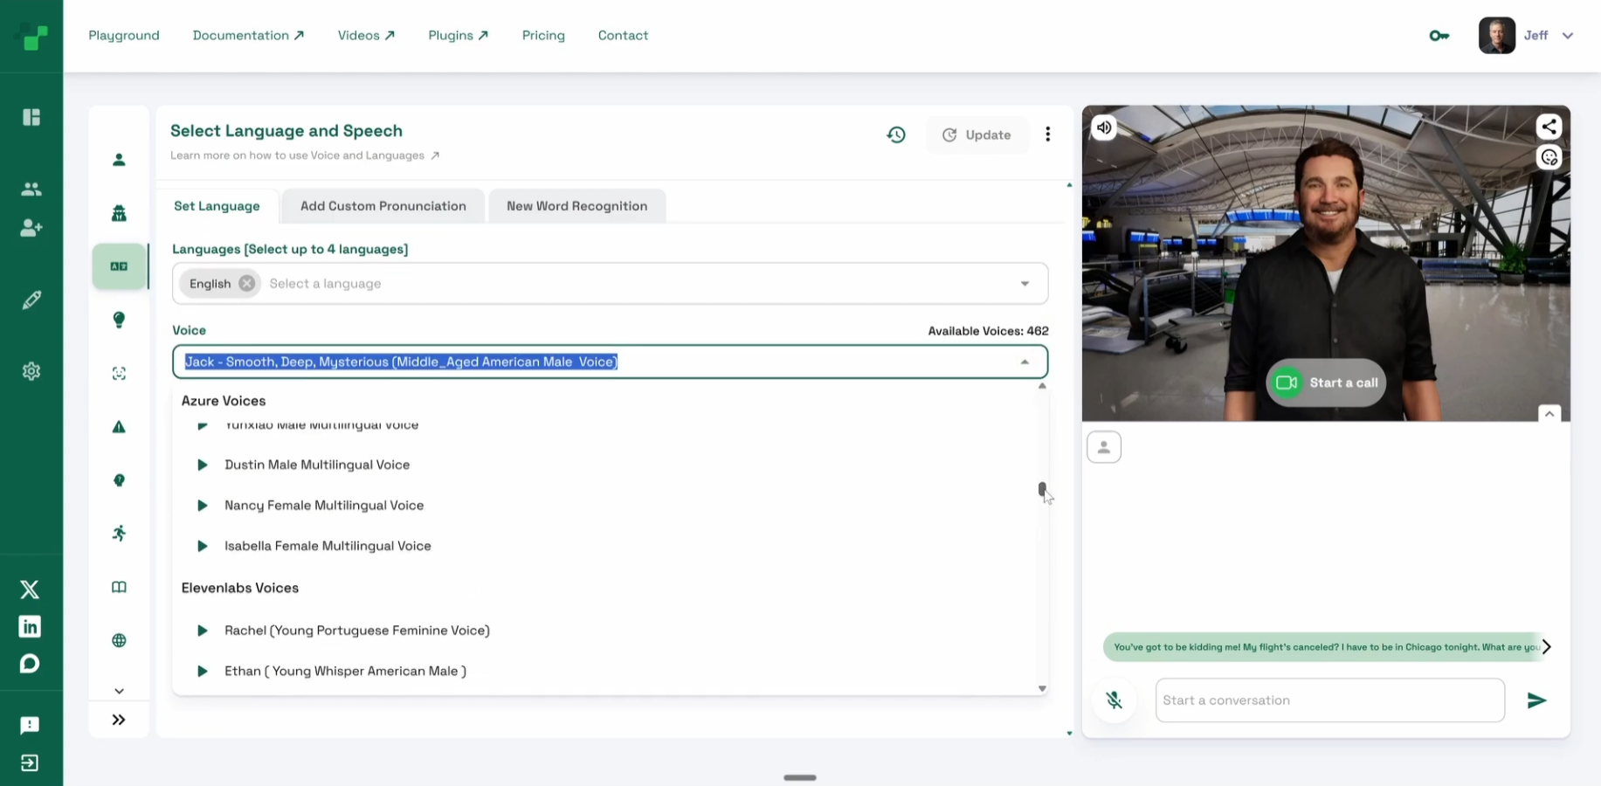Open Videos in the top navigation

[x=366, y=36]
